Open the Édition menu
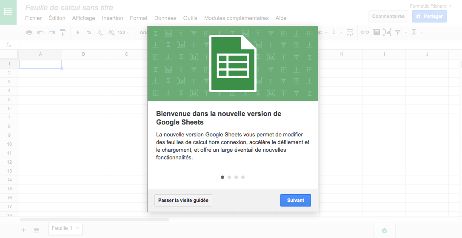Image resolution: width=462 pixels, height=238 pixels. 57,18
